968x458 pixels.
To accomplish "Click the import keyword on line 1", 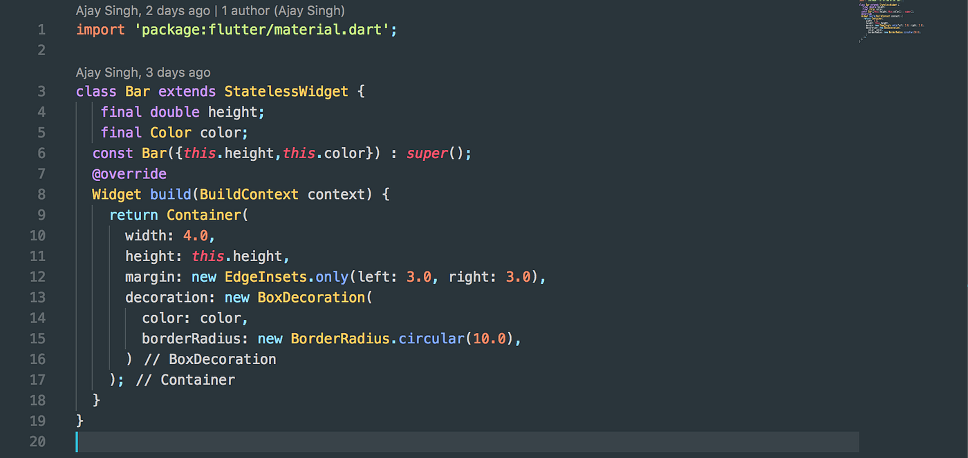I will [x=100, y=30].
